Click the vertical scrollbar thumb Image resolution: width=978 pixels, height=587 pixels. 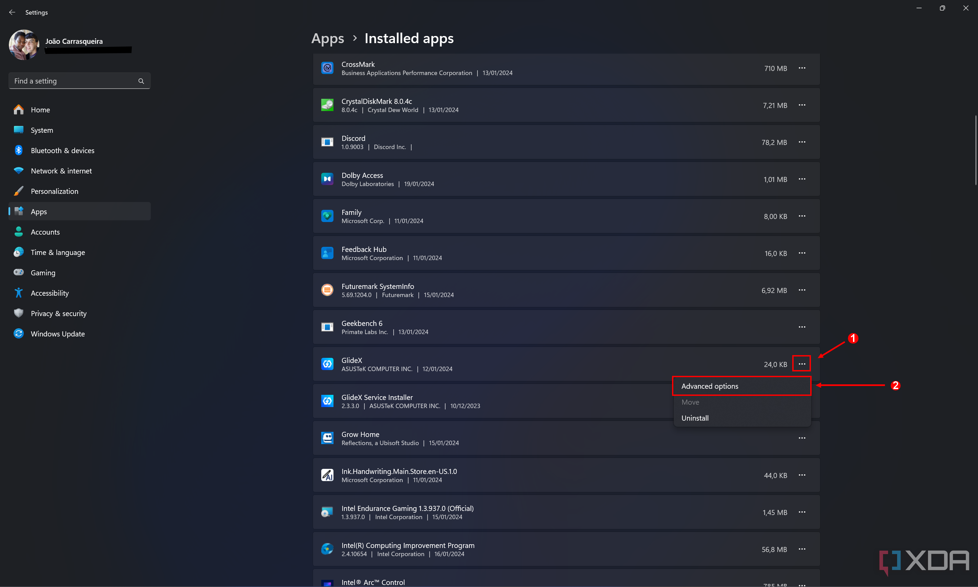[976, 150]
